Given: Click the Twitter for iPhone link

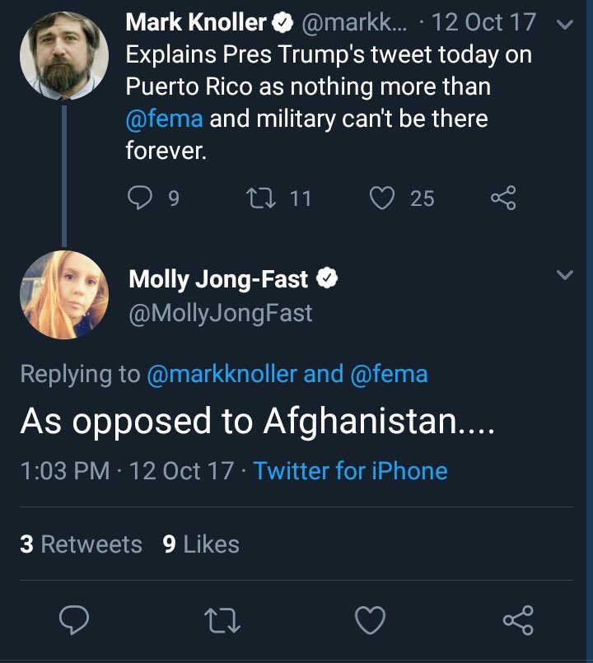Looking at the screenshot, I should (351, 471).
